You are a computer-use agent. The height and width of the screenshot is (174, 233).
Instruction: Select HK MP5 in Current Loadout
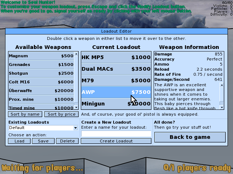tap(116, 57)
